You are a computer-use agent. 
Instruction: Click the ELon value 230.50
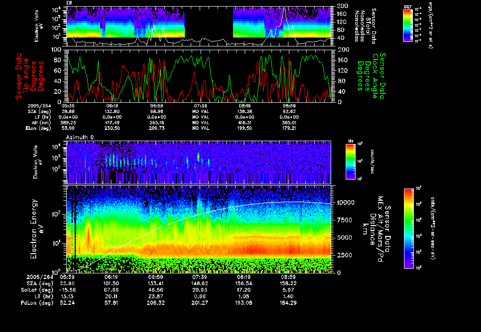point(112,128)
